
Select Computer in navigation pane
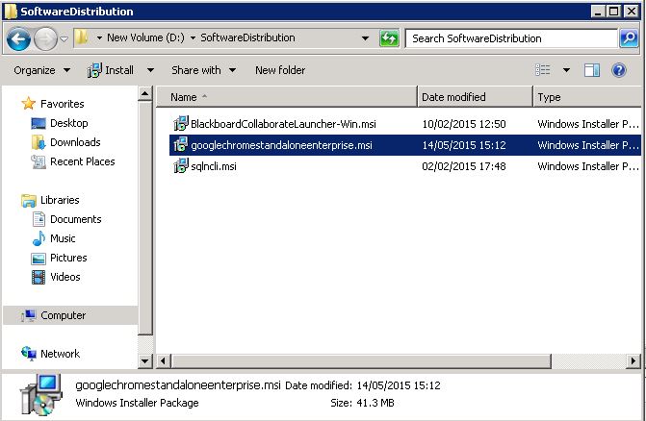tap(70, 315)
